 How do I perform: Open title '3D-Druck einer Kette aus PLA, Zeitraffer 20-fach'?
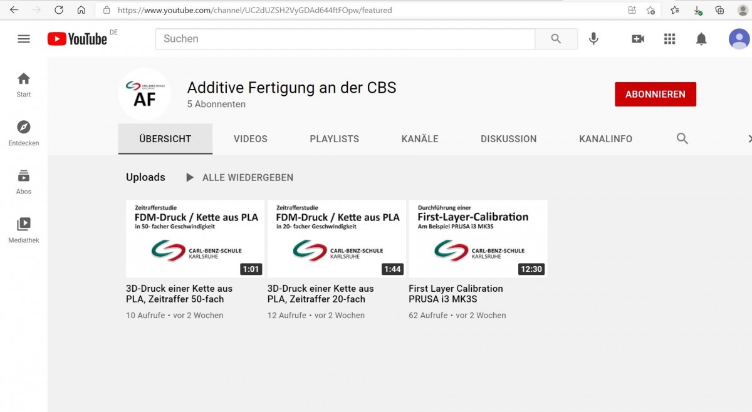[x=321, y=294]
